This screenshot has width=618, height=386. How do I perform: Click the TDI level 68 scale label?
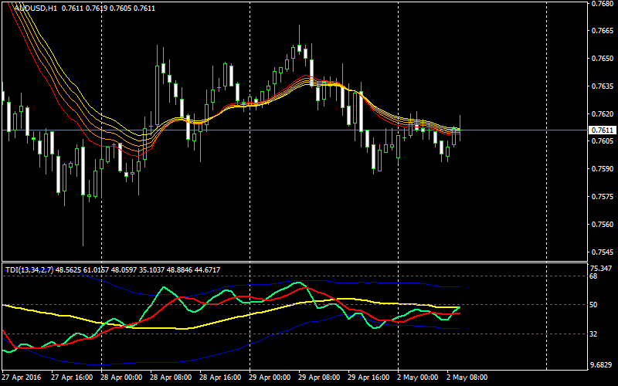coord(595,276)
